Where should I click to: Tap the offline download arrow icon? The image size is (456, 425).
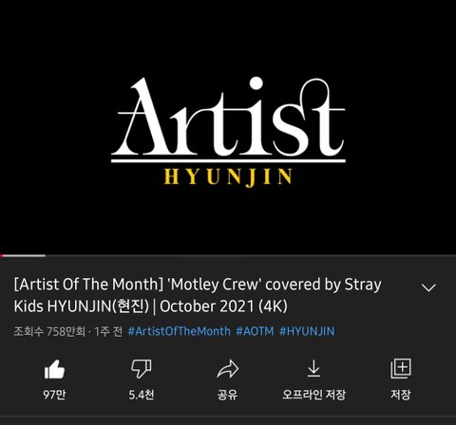click(x=313, y=368)
